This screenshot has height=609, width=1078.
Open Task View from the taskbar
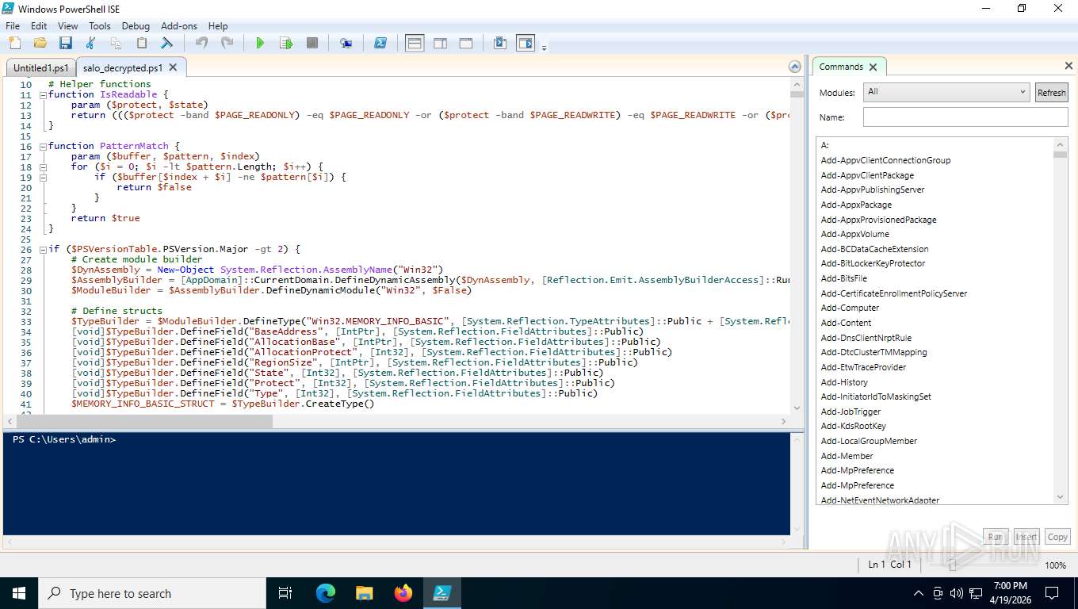click(x=285, y=593)
